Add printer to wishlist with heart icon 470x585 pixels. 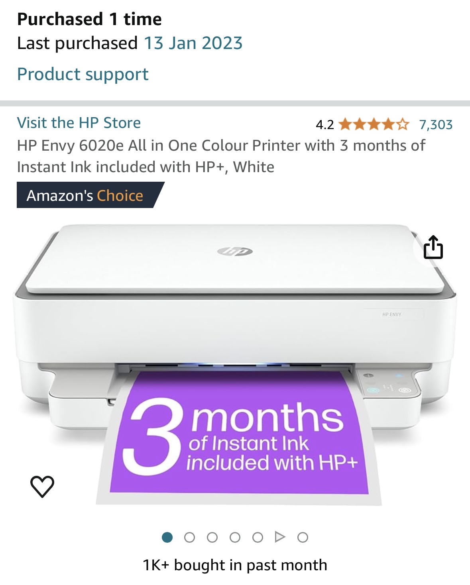42,487
